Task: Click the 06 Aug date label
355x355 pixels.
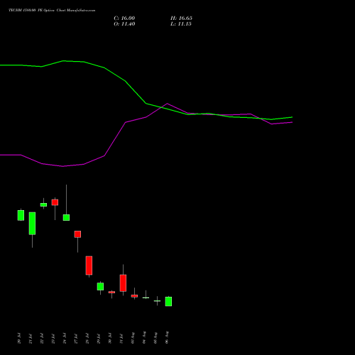Action: (x=167, y=337)
